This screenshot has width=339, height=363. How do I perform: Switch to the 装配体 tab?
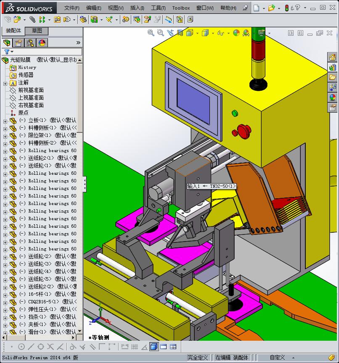pyautogui.click(x=13, y=31)
